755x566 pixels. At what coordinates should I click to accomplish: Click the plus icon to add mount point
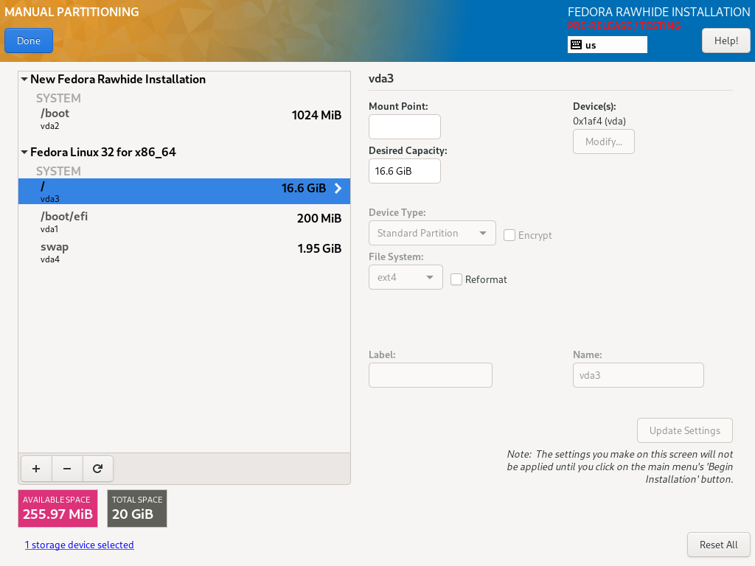coord(36,469)
